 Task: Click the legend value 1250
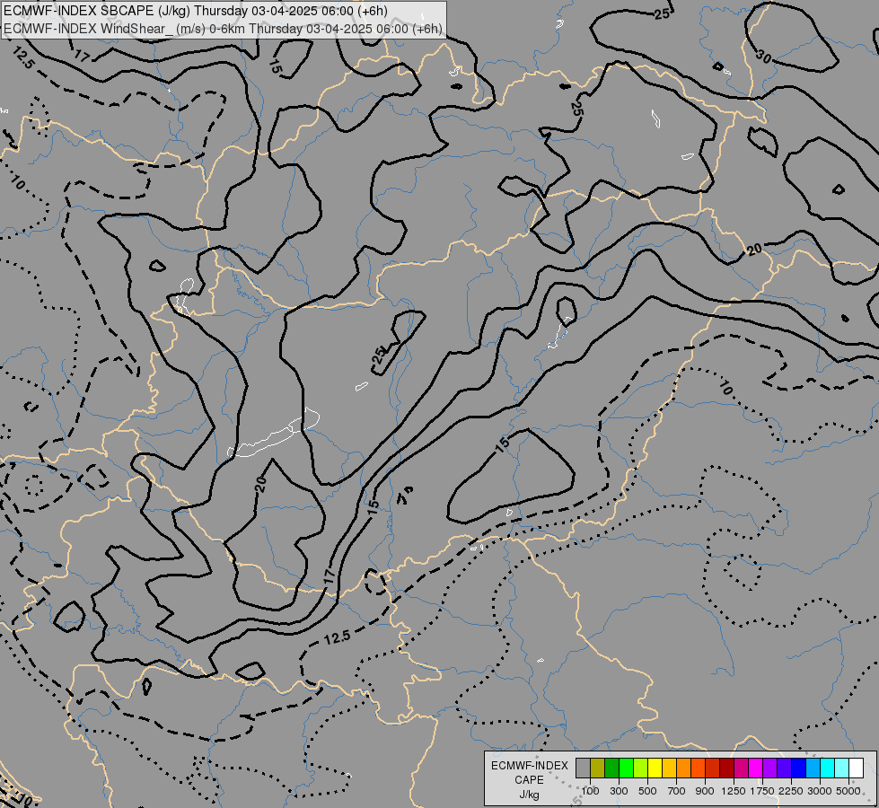click(734, 791)
